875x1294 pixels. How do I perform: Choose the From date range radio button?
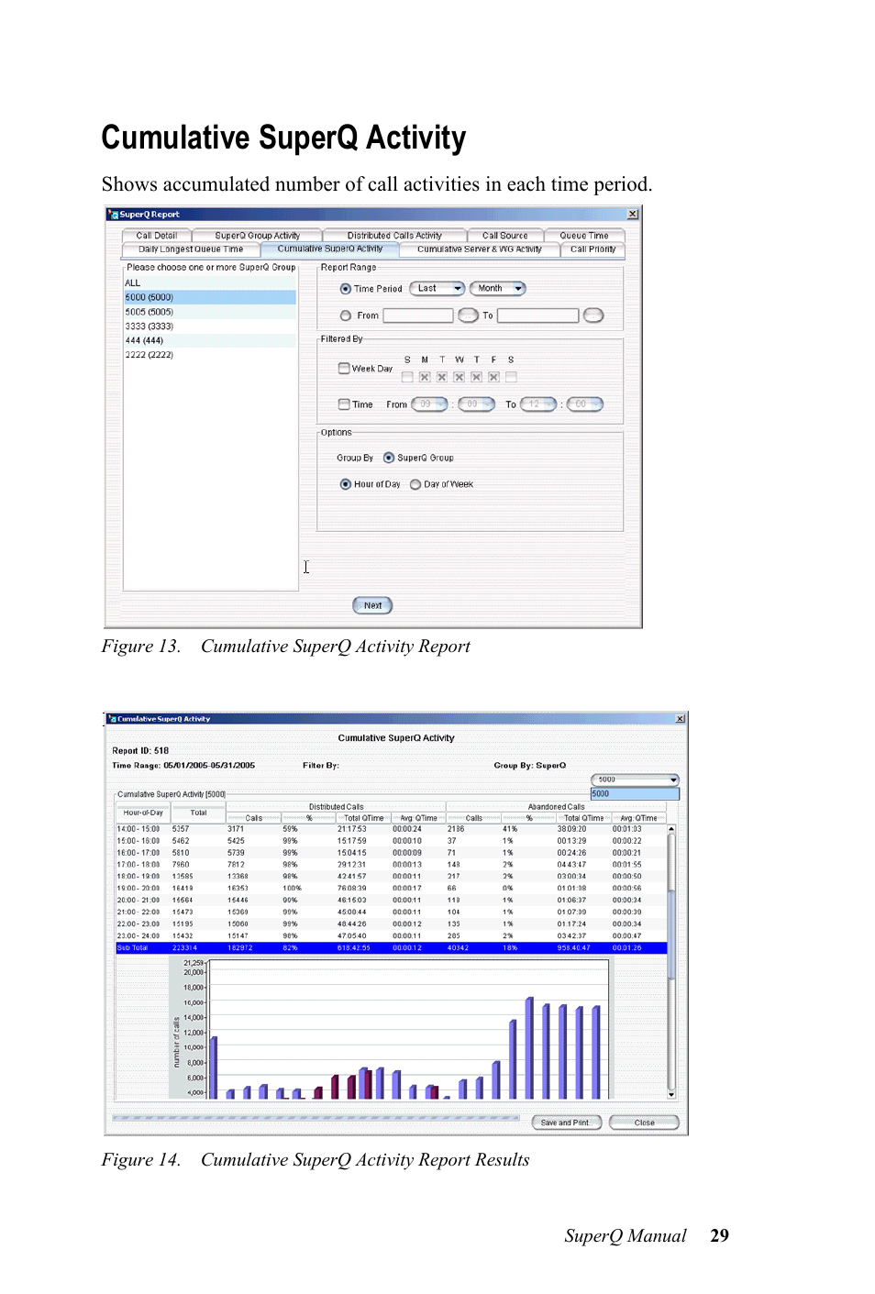click(x=346, y=315)
